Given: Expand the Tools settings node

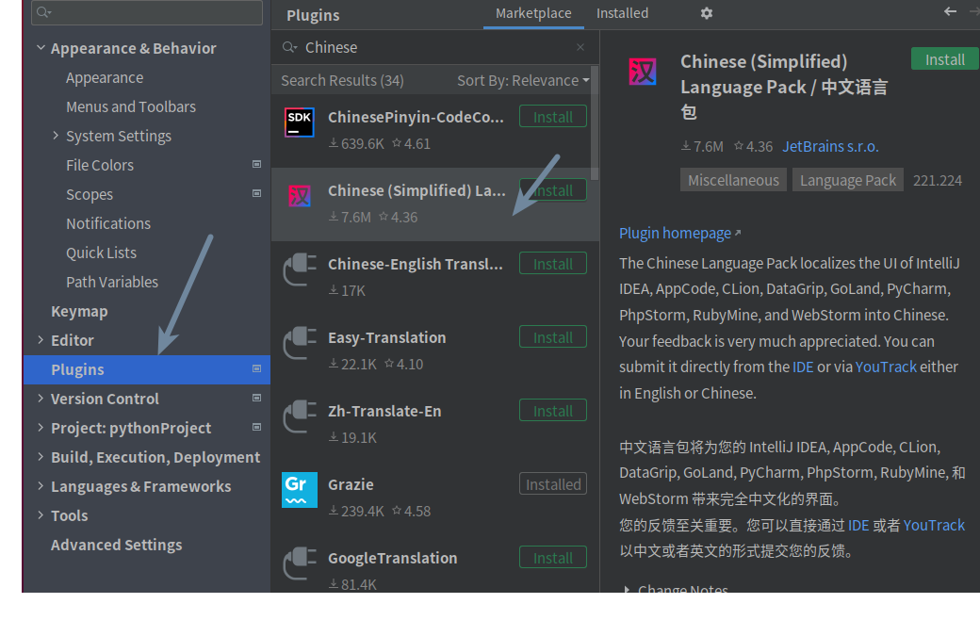Looking at the screenshot, I should 41,515.
